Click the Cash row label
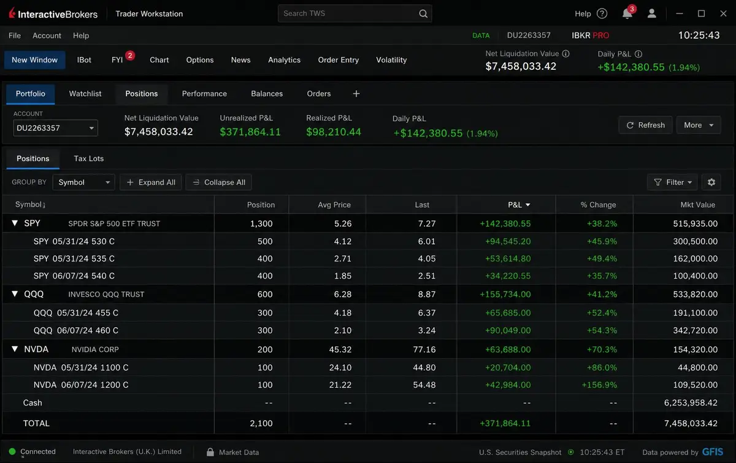The width and height of the screenshot is (736, 463). (33, 402)
